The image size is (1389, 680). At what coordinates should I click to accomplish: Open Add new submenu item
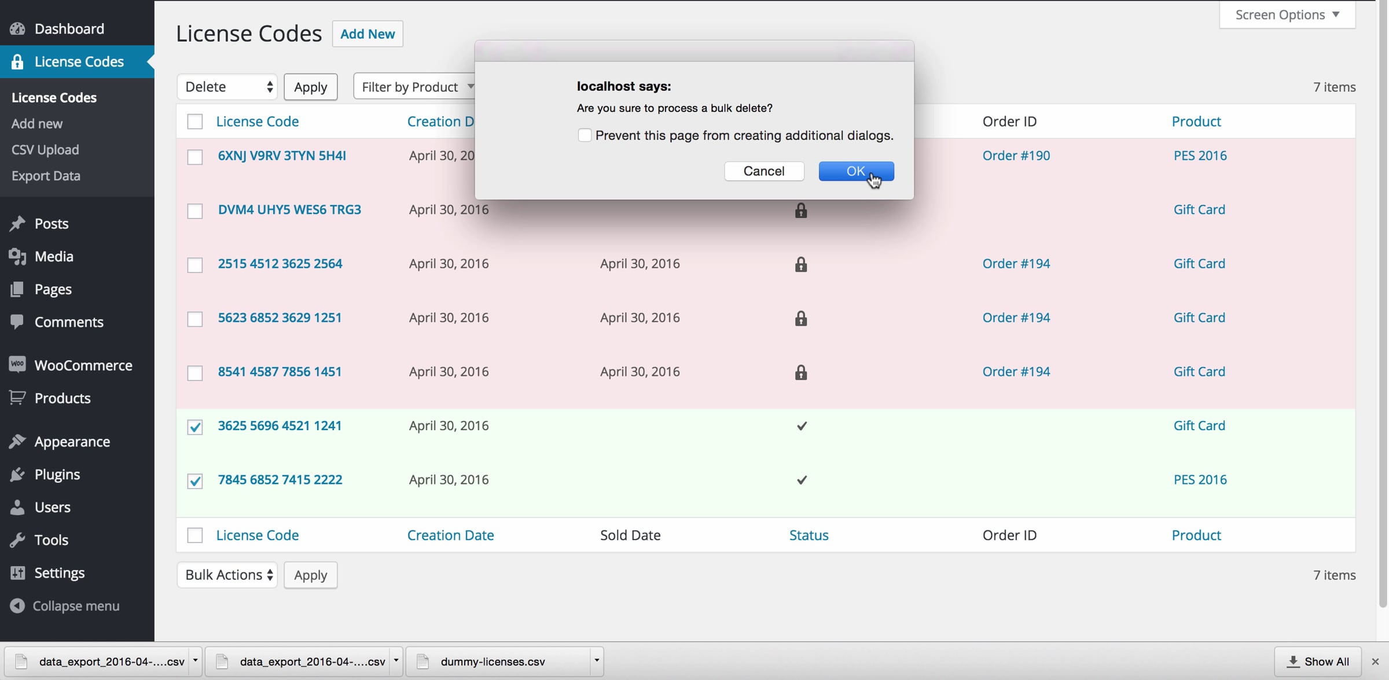coord(37,124)
